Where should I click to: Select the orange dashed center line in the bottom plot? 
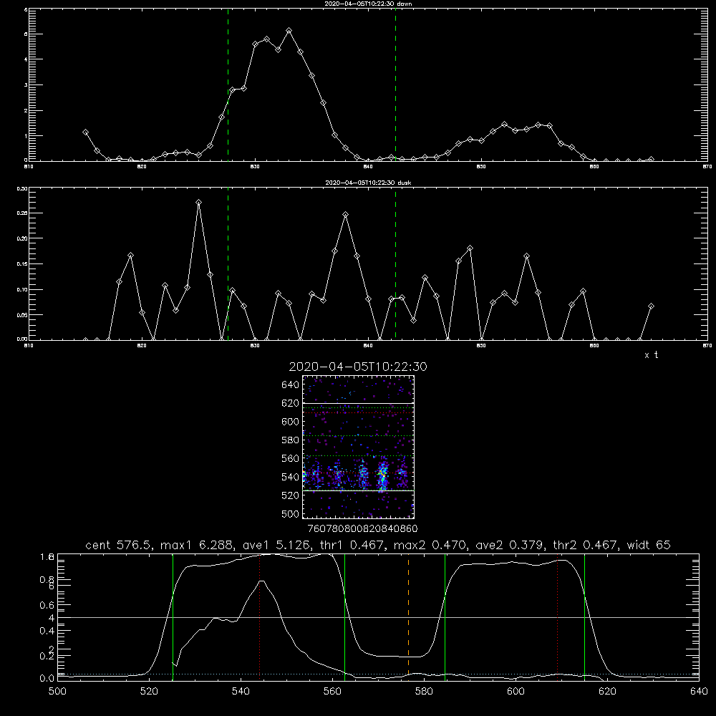click(x=408, y=616)
